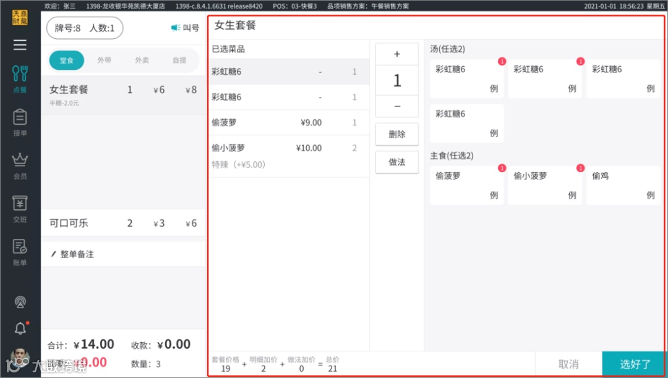Select the 外带 takeaway tab
Image resolution: width=668 pixels, height=378 pixels.
[x=105, y=61]
